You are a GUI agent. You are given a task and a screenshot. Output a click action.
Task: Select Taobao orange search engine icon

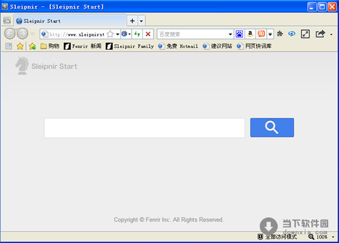(x=261, y=34)
